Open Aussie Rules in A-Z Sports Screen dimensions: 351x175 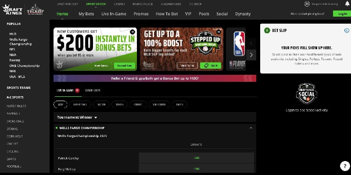tap(16, 106)
